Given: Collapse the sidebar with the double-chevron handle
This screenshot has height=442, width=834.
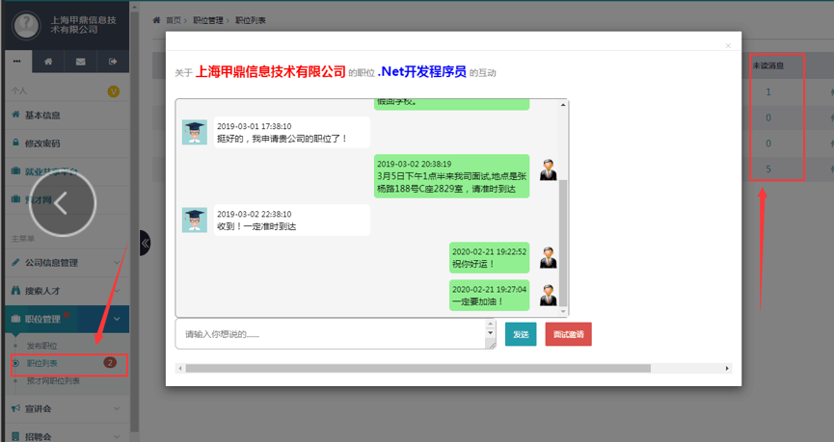Looking at the screenshot, I should coord(145,244).
